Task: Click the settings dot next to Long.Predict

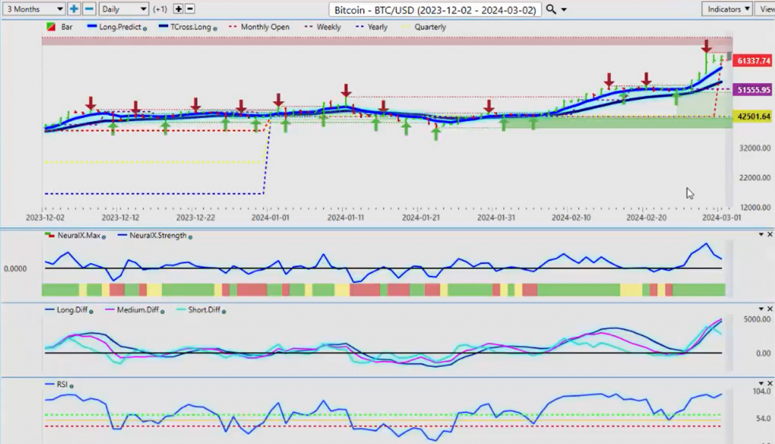Action: [x=145, y=29]
